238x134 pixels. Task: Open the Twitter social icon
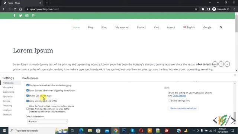click(x=21, y=16)
